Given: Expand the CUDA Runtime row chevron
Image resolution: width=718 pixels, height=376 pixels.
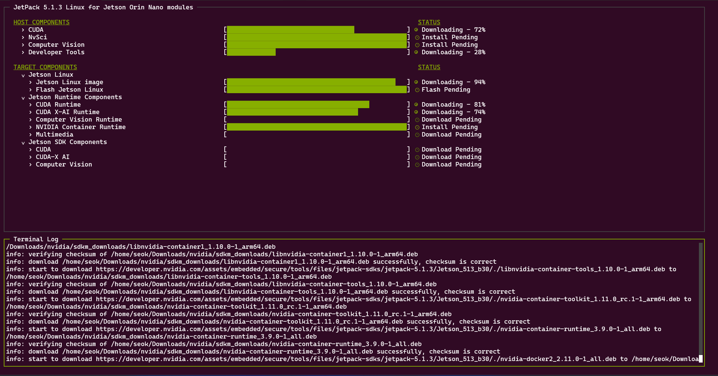Looking at the screenshot, I should [x=30, y=105].
